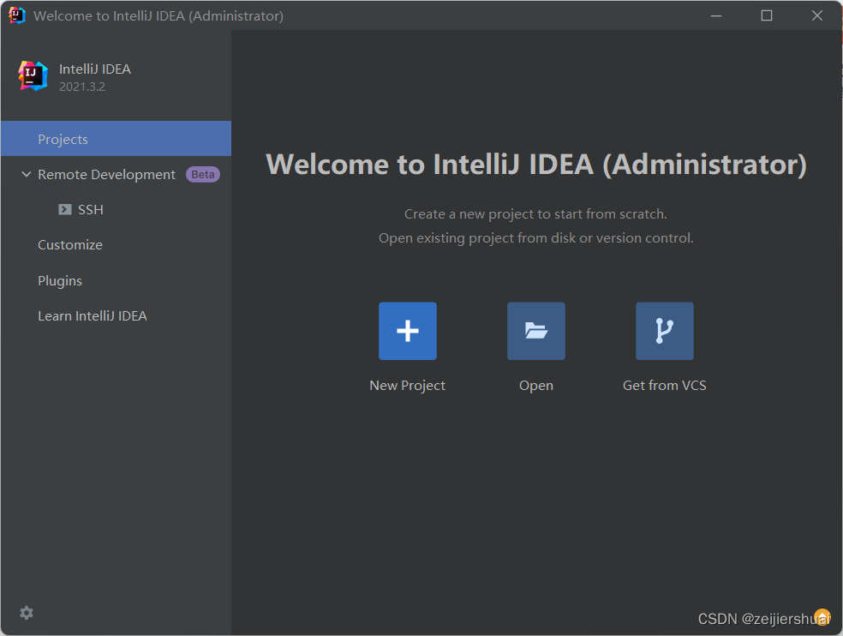
Task: Click 'Open existing project from disk' text
Action: point(536,237)
